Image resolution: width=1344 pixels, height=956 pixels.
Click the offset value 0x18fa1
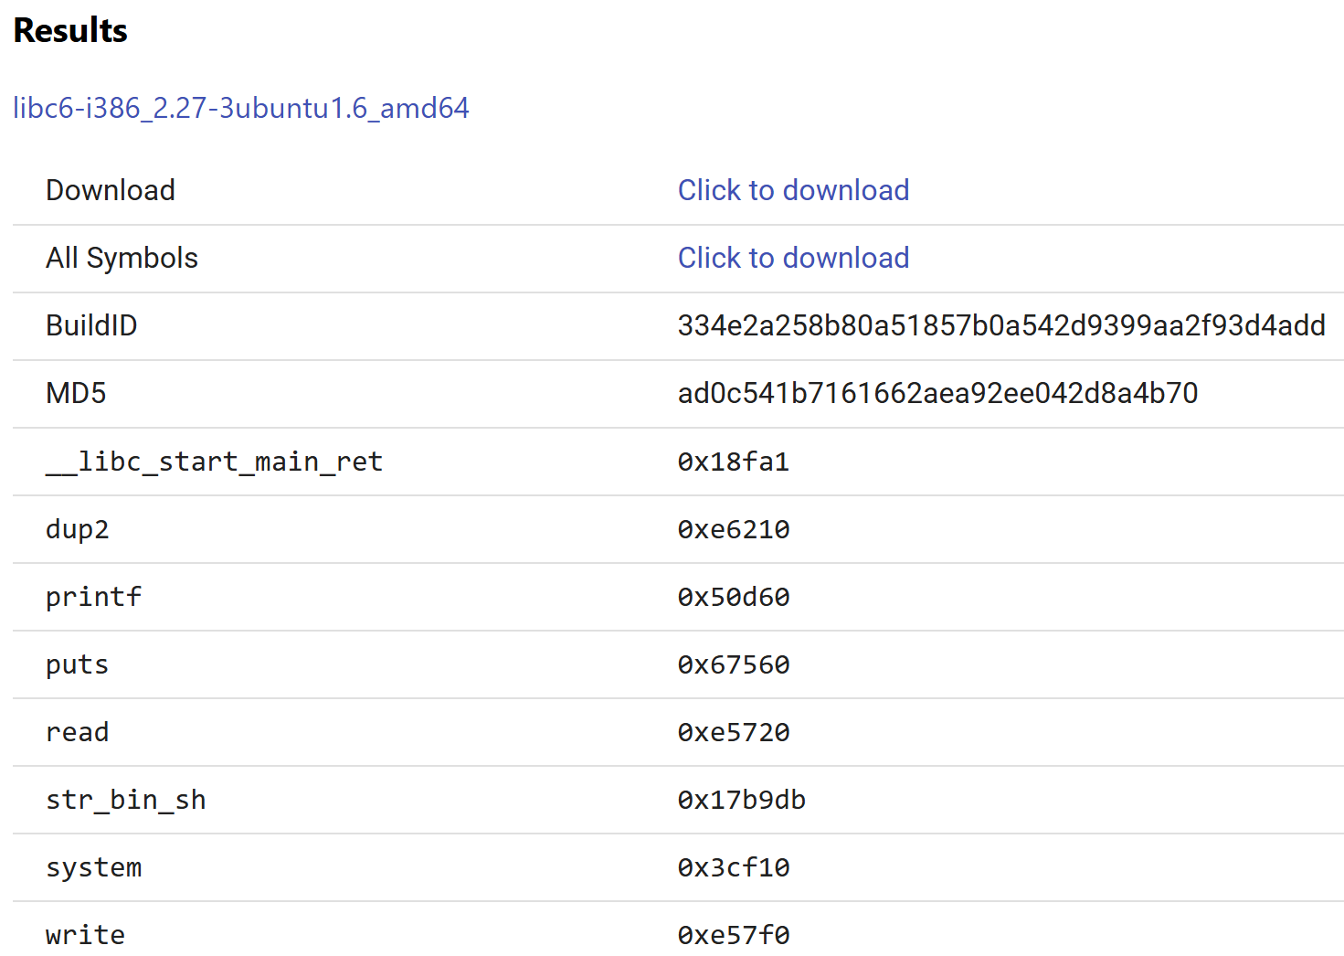pos(733,462)
